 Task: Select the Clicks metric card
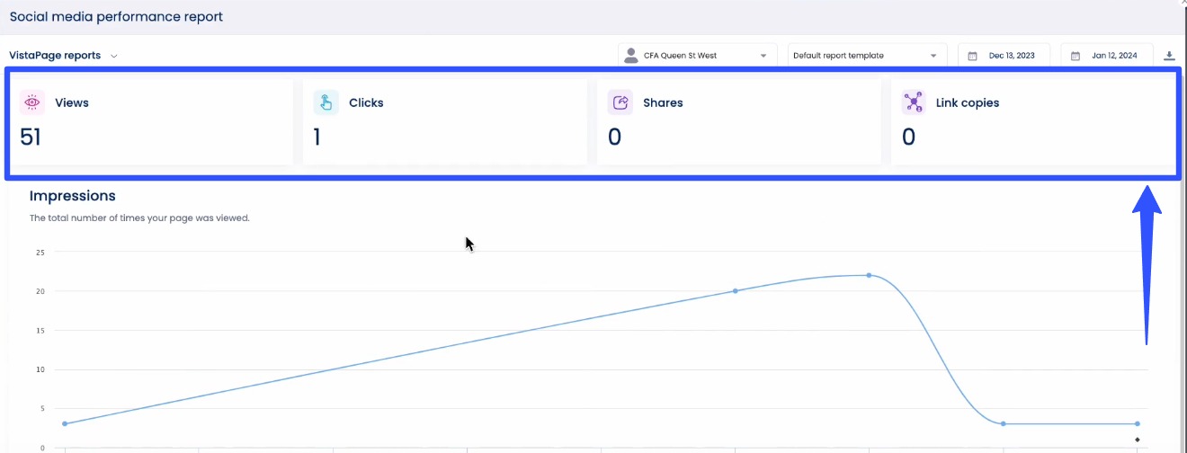point(444,121)
